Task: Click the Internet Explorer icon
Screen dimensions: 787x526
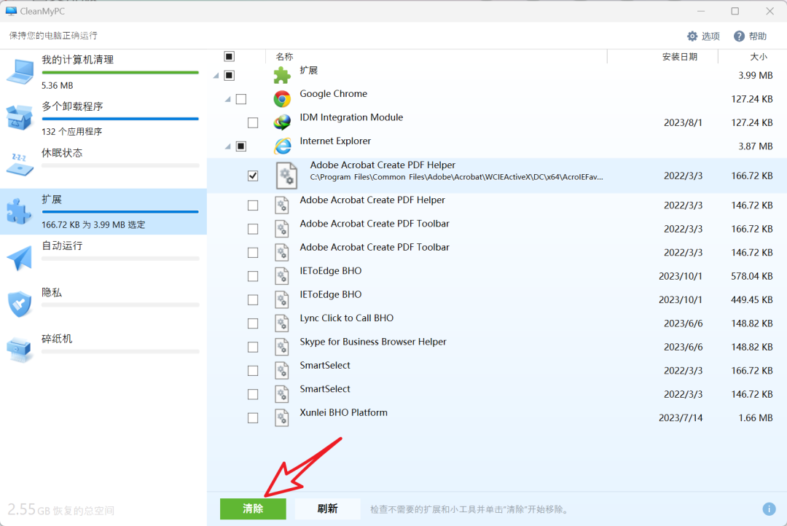Action: pos(282,146)
